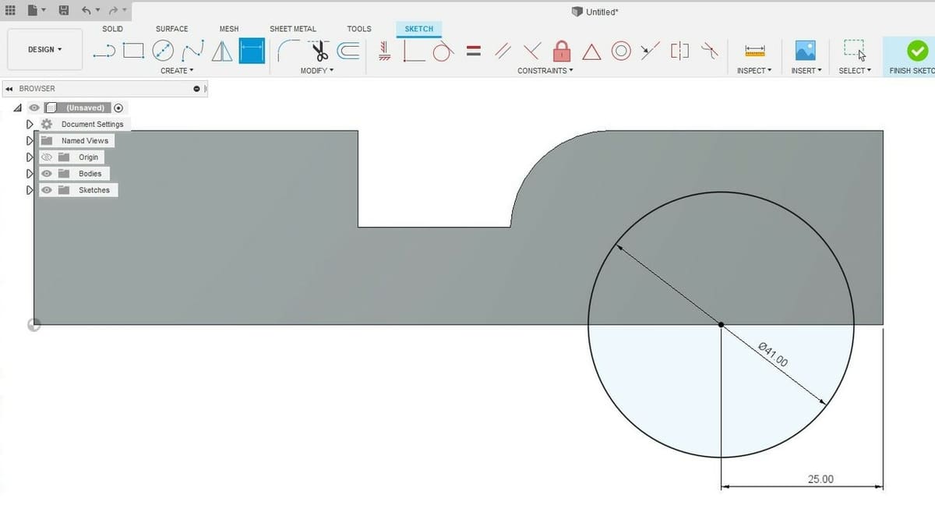Switch to the Sheet Metal tab
935x526 pixels.
(293, 29)
